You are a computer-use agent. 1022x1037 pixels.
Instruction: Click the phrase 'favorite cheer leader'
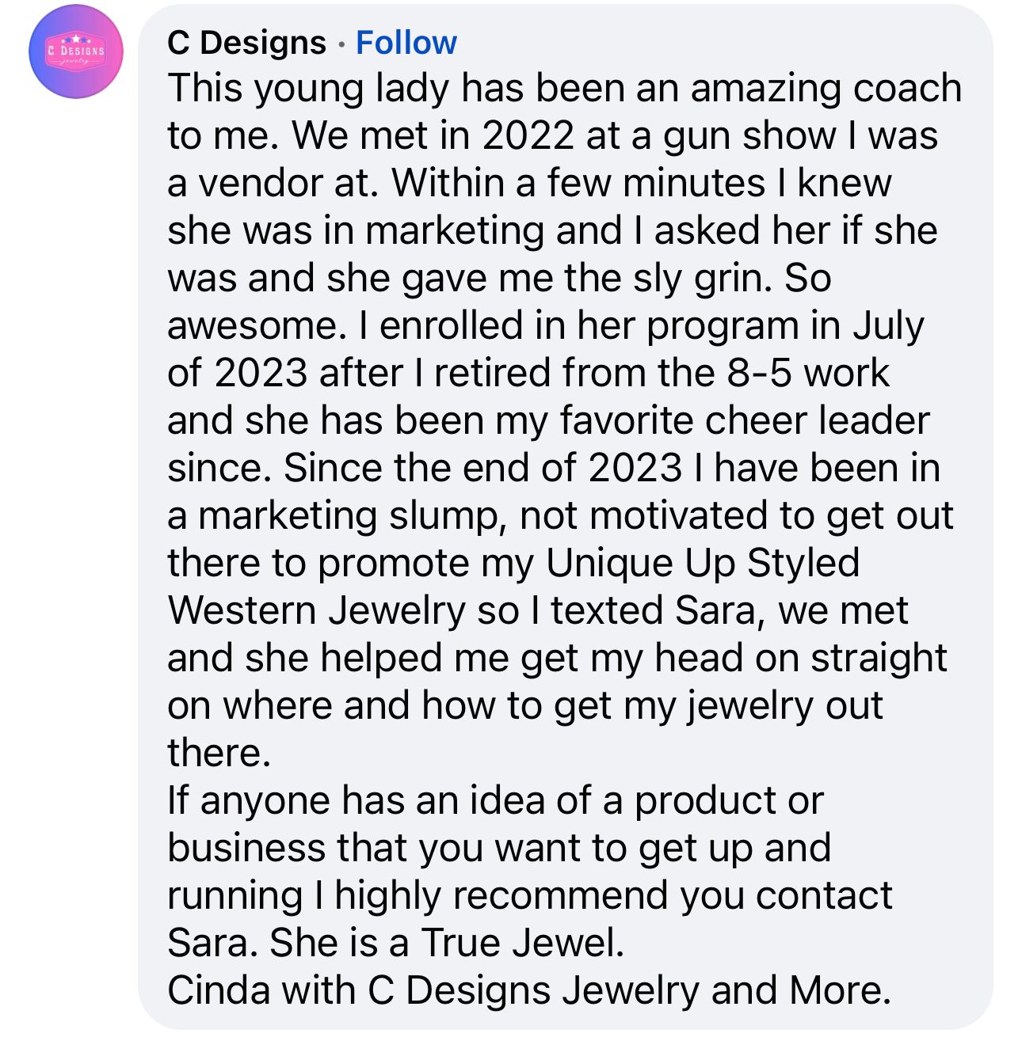745,420
